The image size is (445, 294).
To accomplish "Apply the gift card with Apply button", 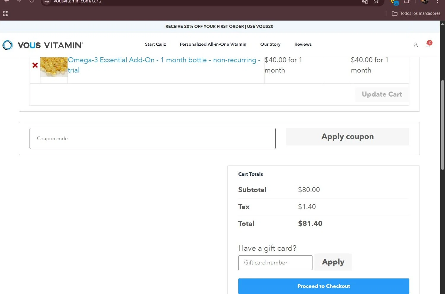I will pos(333,262).
